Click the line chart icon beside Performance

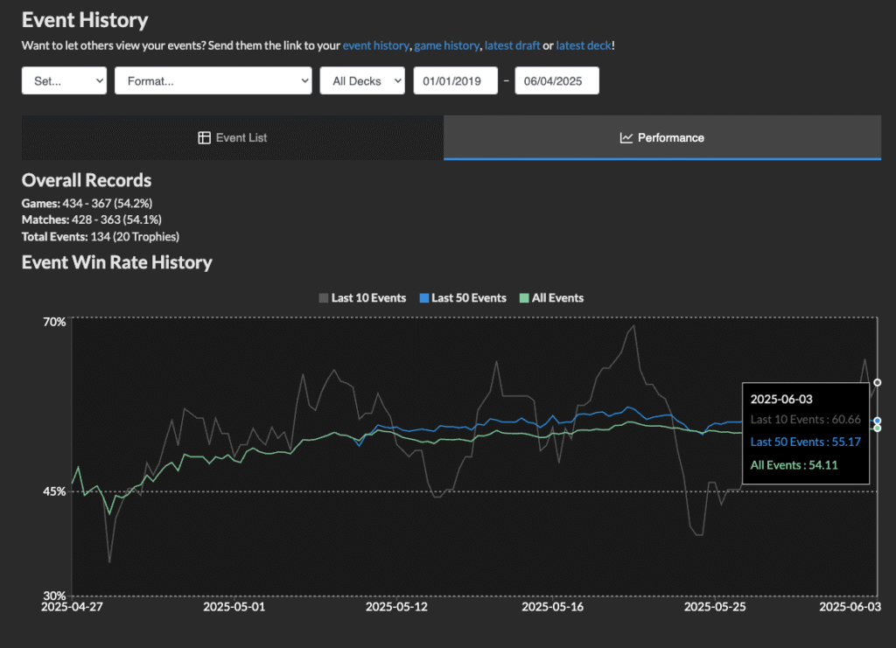pos(626,137)
